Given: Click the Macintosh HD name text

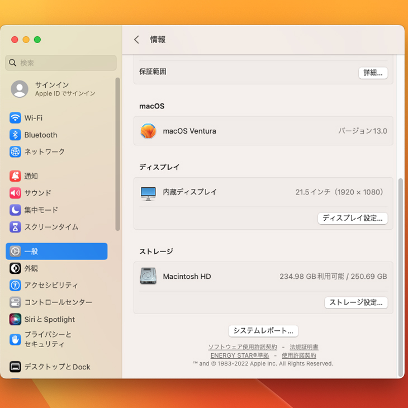Looking at the screenshot, I should click(187, 276).
